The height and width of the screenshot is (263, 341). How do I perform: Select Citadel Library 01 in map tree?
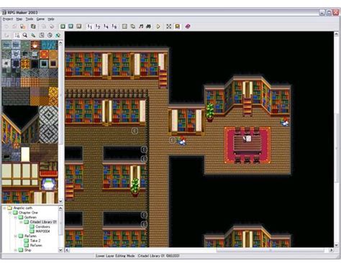click(x=43, y=222)
